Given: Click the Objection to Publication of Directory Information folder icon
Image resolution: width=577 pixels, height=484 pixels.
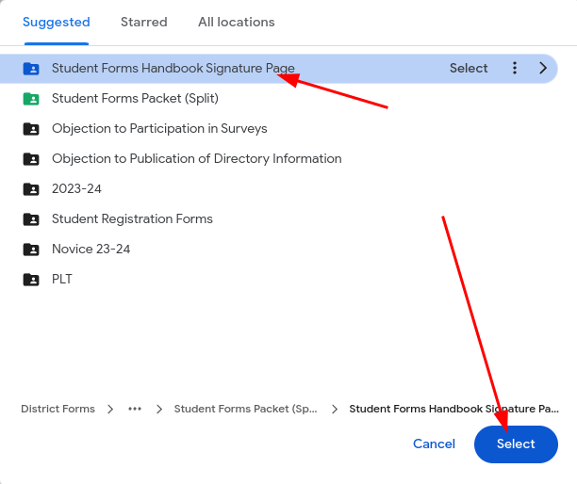Looking at the screenshot, I should click(31, 159).
